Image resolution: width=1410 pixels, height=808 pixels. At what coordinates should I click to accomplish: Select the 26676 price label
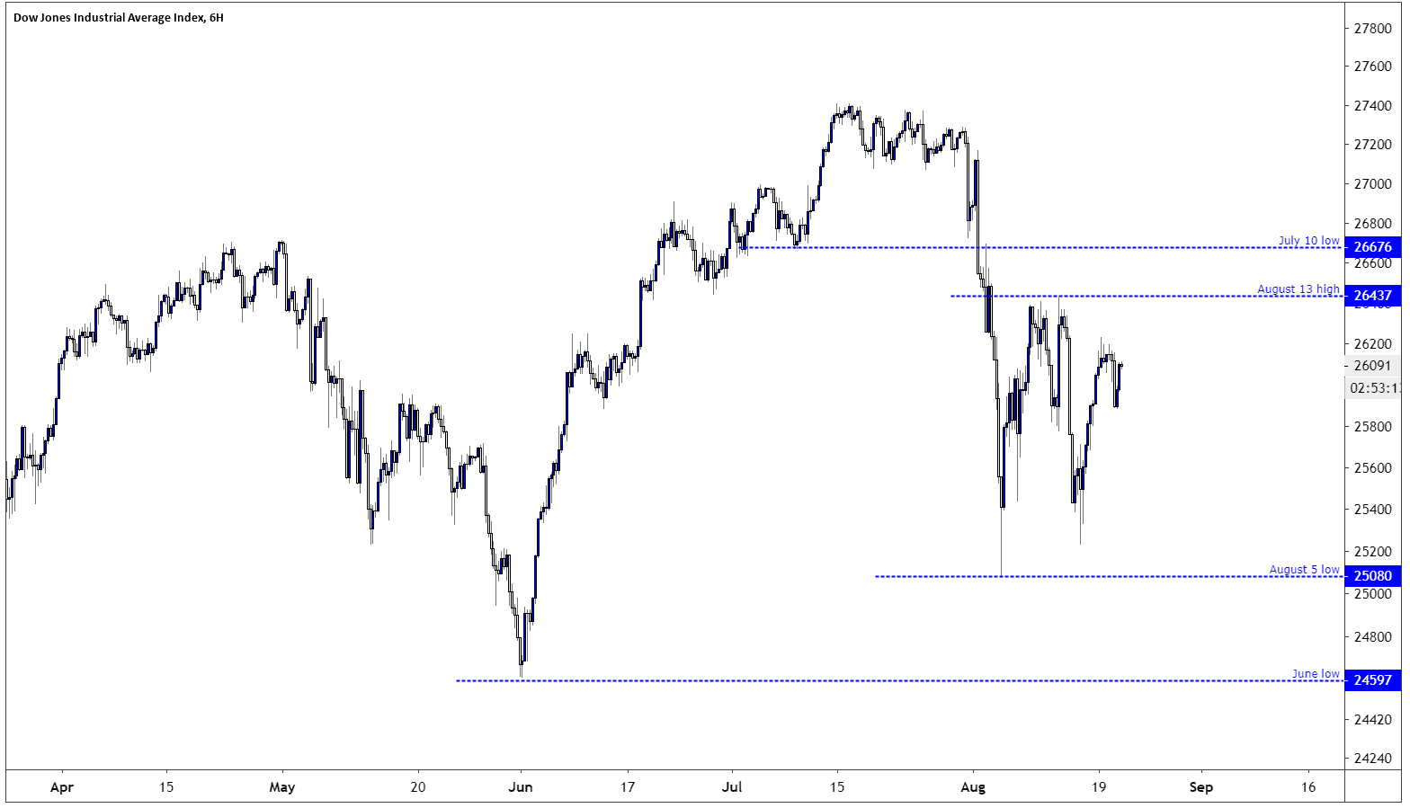(x=1372, y=247)
